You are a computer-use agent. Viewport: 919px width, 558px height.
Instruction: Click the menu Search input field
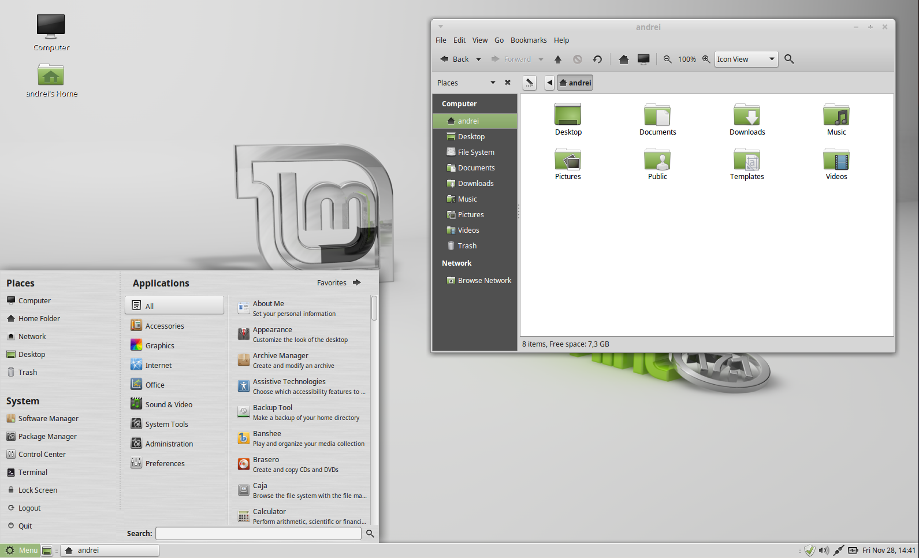click(258, 534)
